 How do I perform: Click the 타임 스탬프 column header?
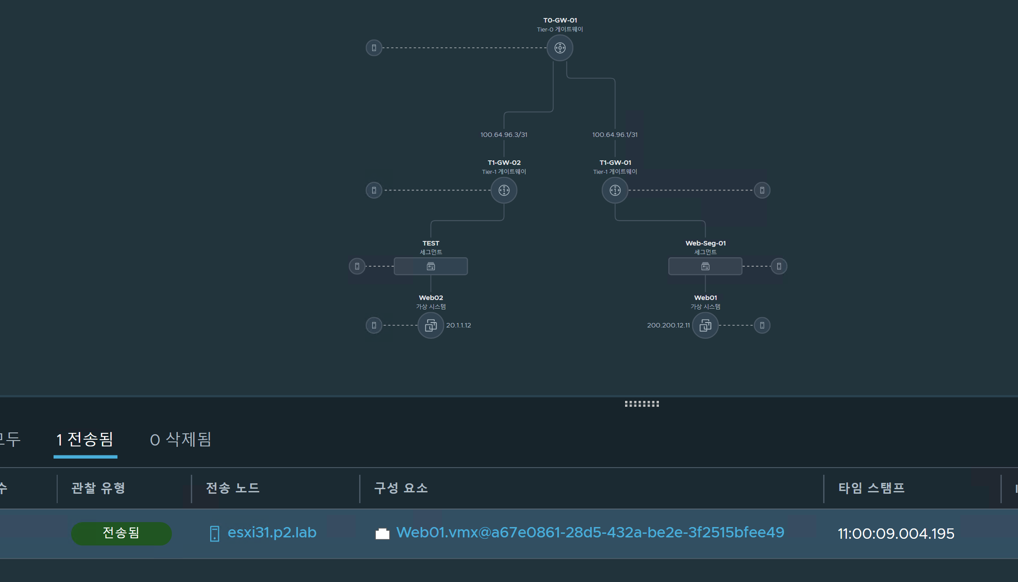pyautogui.click(x=871, y=488)
